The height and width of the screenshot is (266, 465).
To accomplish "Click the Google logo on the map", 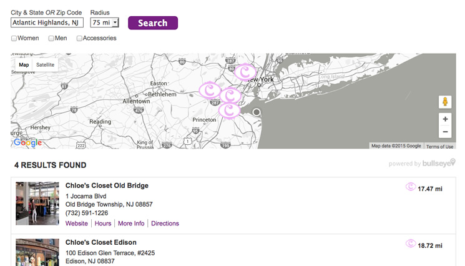I will 27,142.
